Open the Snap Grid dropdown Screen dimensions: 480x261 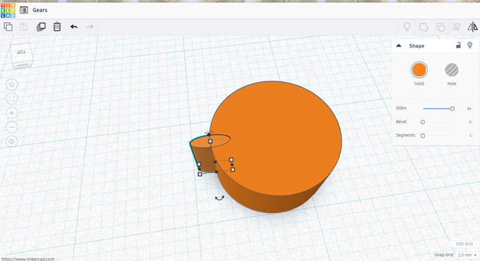(467, 255)
